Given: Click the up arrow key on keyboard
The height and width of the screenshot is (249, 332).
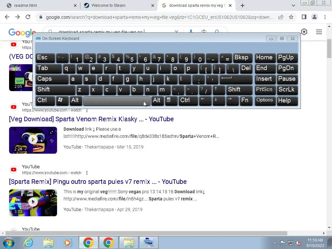Looking at the screenshot, I should [219, 90].
